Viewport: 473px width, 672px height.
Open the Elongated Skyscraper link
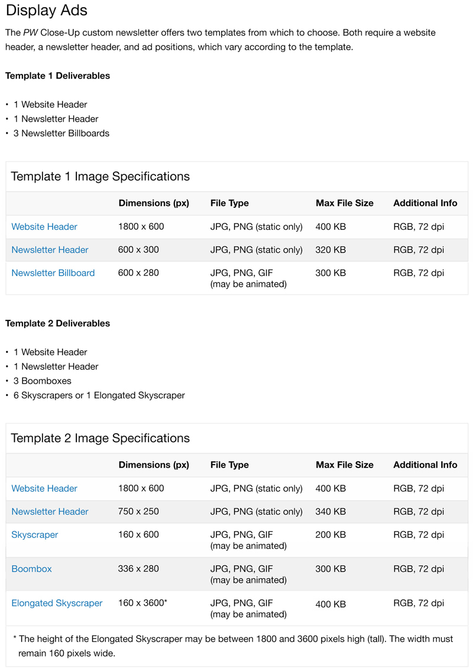click(57, 603)
